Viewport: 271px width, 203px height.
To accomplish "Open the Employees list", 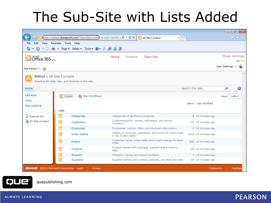I will [78, 128].
